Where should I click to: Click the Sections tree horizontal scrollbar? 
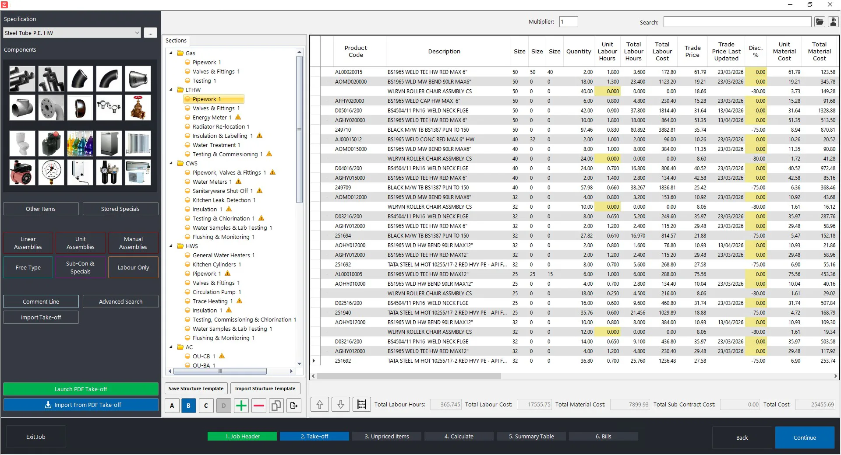220,371
